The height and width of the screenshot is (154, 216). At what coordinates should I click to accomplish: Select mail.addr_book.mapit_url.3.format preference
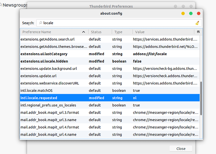coord(110,112)
